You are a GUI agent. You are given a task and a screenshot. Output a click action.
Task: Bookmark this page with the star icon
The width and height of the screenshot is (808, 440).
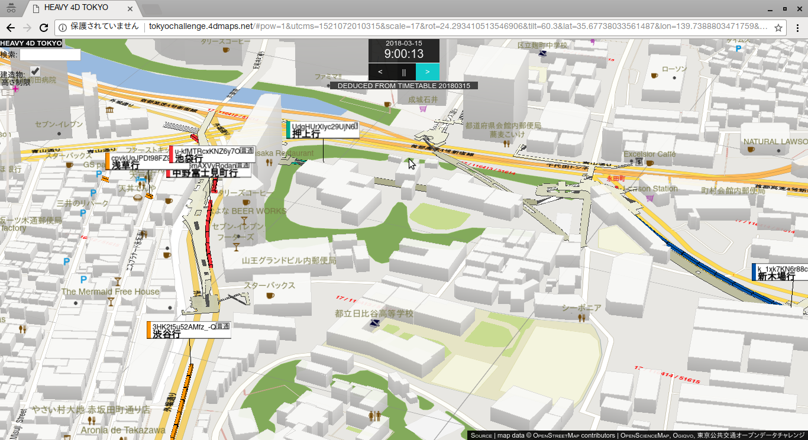click(x=778, y=27)
